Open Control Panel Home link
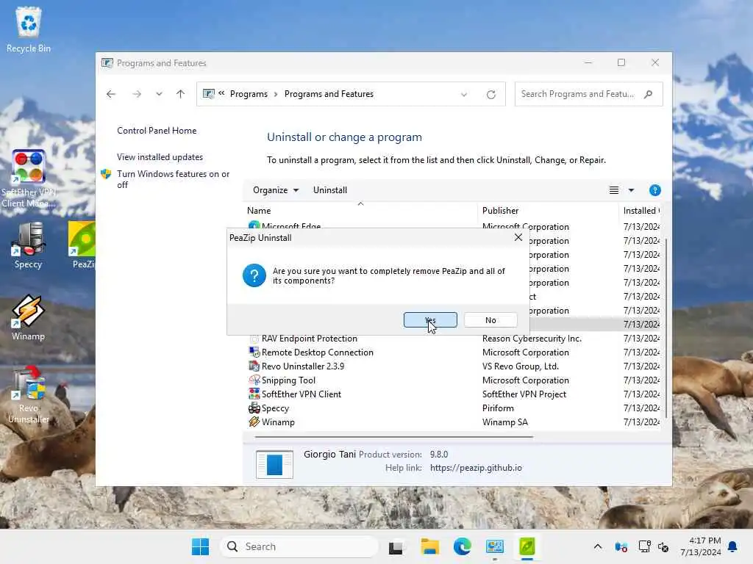The height and width of the screenshot is (564, 753). pos(157,131)
